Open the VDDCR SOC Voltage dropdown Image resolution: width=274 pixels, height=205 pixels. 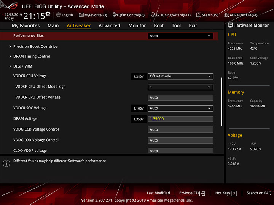(x=180, y=109)
